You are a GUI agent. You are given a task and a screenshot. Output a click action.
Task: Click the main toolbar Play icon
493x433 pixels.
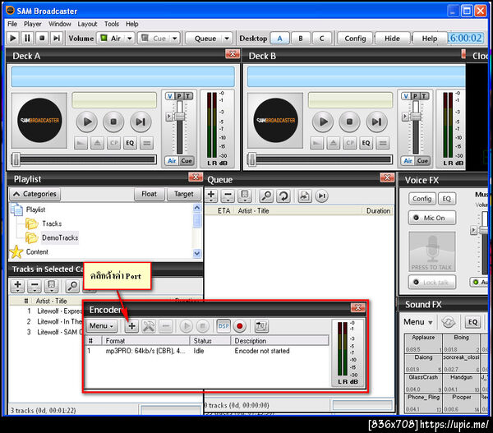13,38
